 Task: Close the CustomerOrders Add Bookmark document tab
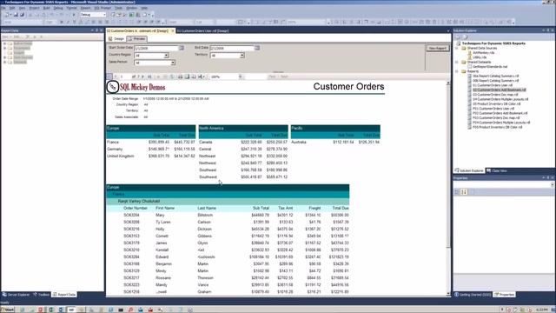pos(173,31)
